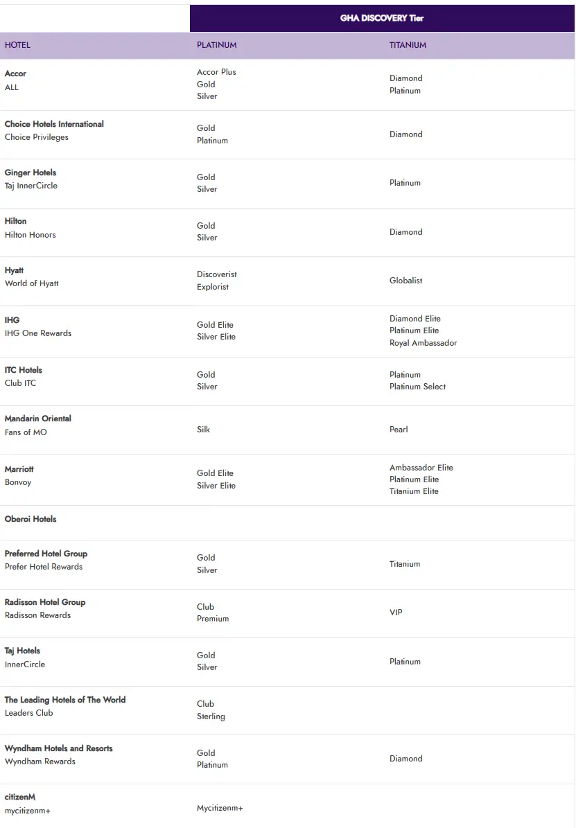Click the Hilton Honors program name
Screen dimensions: 576x828
point(30,235)
